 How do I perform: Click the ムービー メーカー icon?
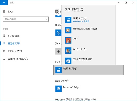(x=68, y=50)
